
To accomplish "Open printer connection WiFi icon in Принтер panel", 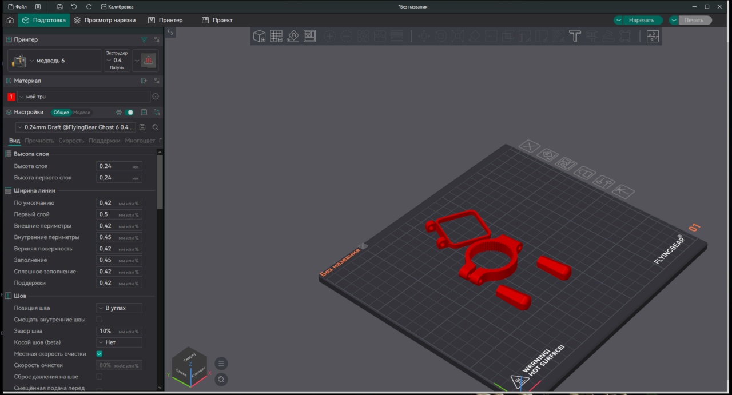I will coord(144,39).
